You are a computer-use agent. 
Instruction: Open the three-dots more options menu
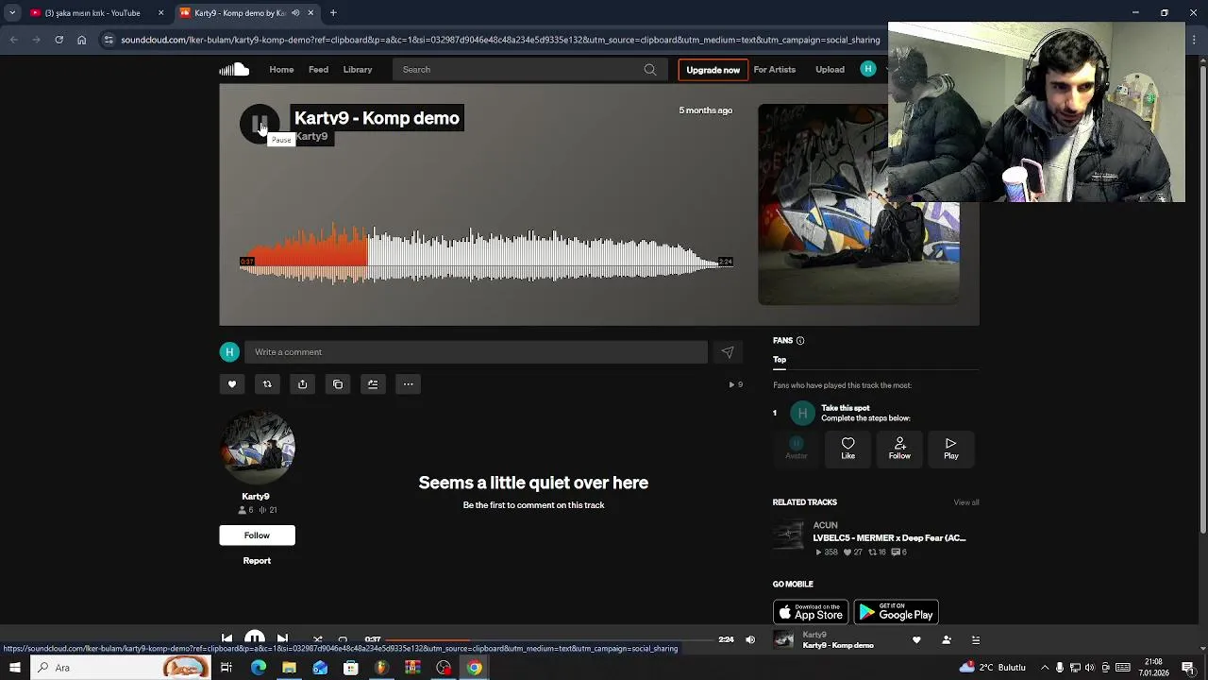[x=409, y=384]
